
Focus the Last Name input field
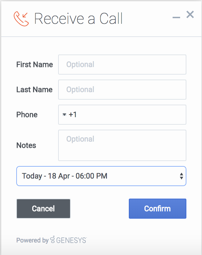tap(122, 90)
